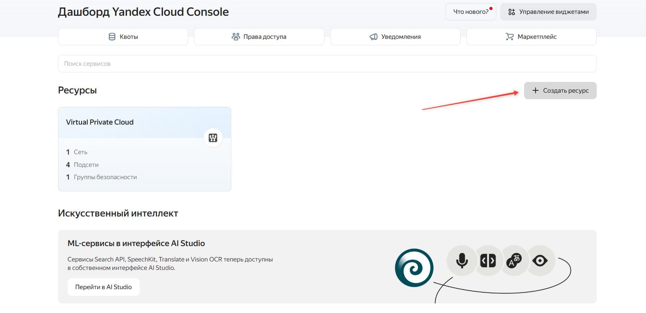Click the people icon for Права доступа

tap(235, 37)
